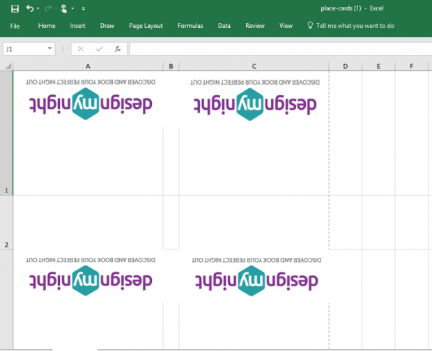Image resolution: width=432 pixels, height=351 pixels.
Task: Select lower designmynight logo in column A
Action: coord(91,277)
